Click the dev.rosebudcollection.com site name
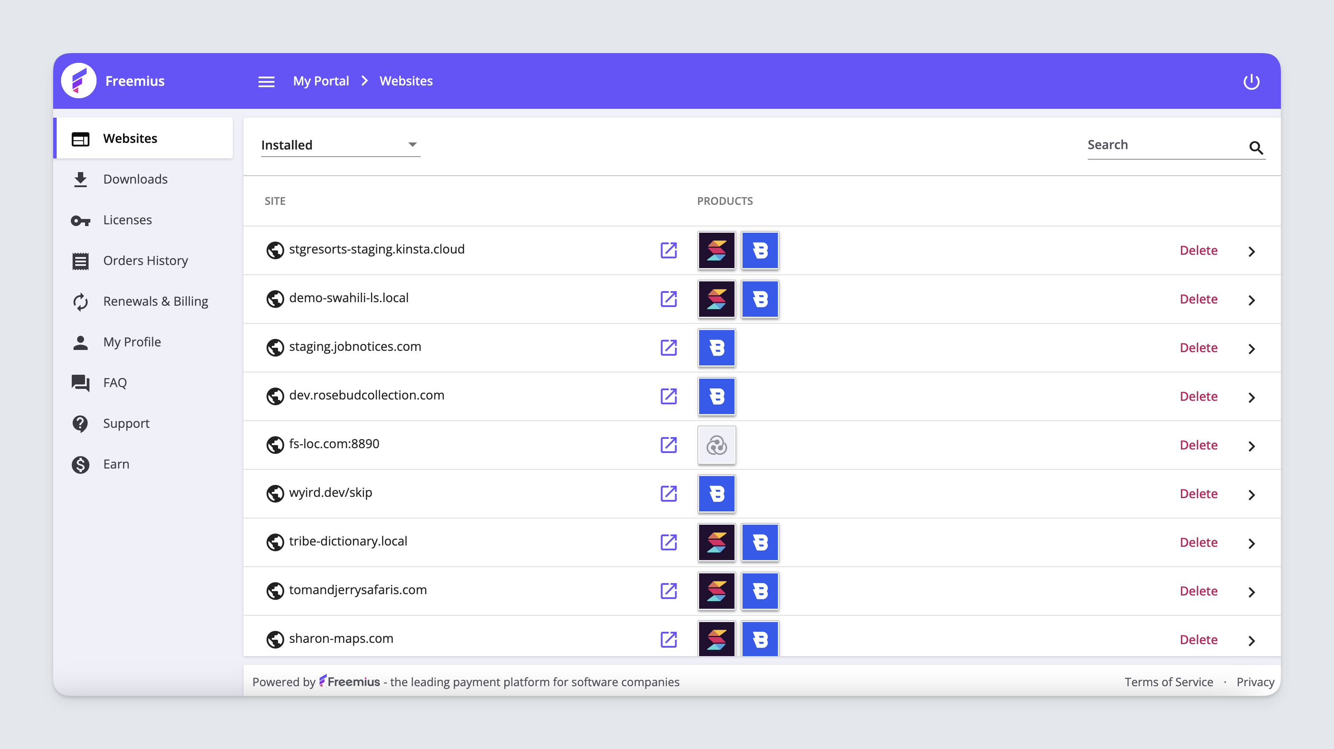The image size is (1334, 749). (x=367, y=395)
